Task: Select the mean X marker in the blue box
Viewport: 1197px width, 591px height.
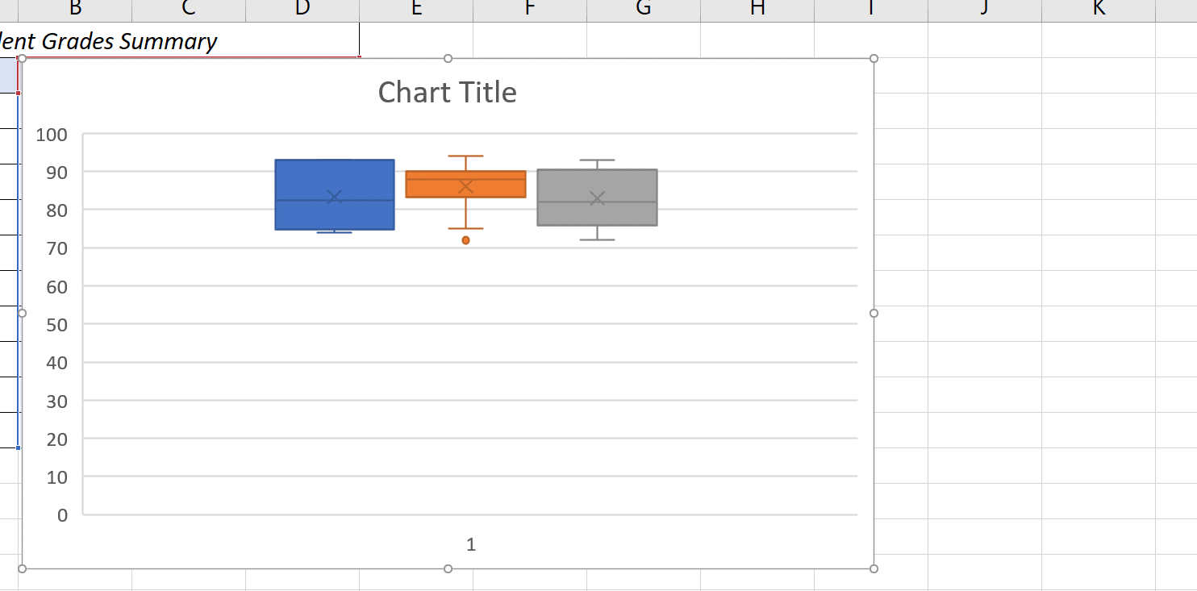Action: click(x=334, y=196)
